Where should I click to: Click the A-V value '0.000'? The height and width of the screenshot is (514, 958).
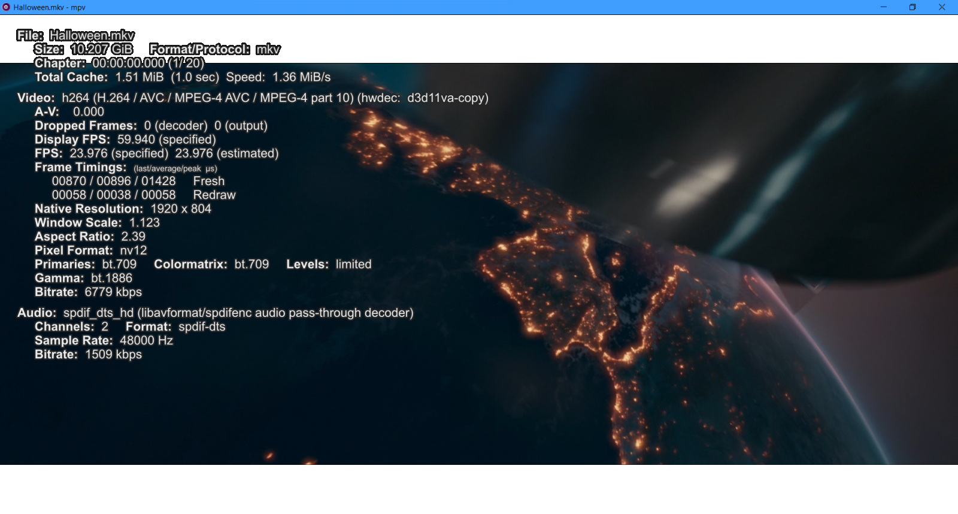[x=89, y=112]
